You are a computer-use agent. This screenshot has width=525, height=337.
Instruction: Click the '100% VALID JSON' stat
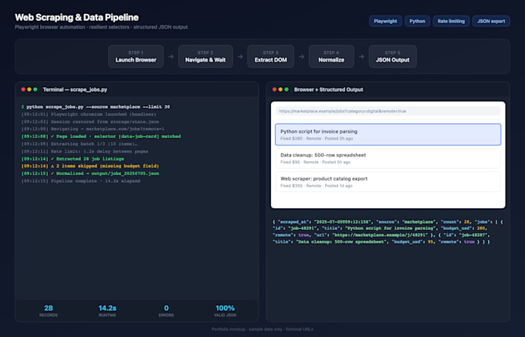click(225, 311)
